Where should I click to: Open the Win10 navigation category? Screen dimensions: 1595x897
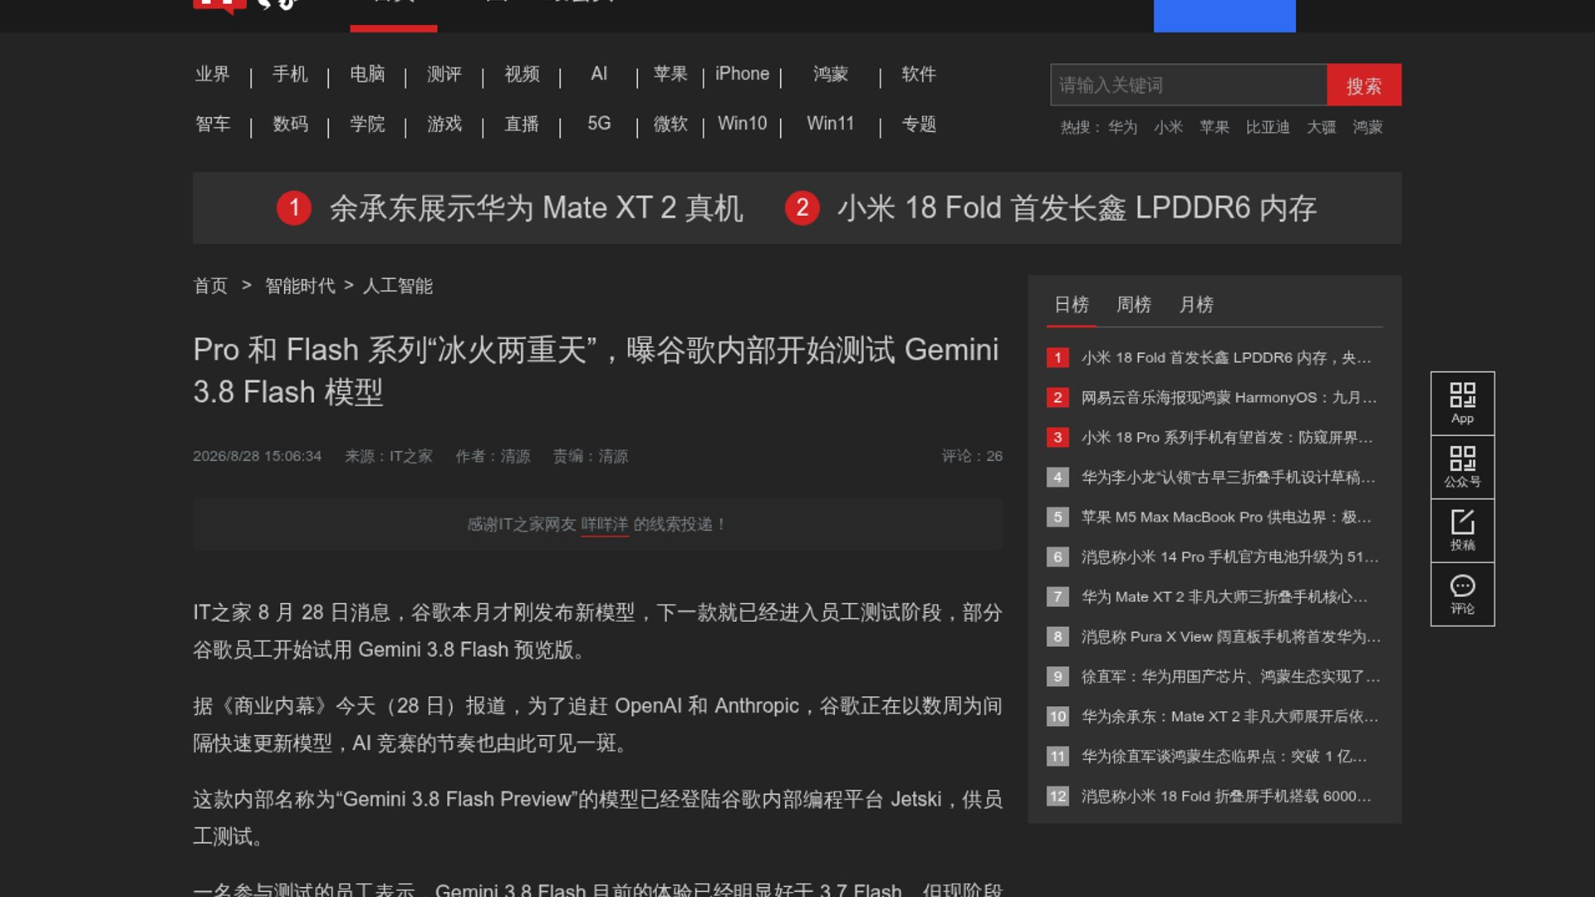[742, 124]
